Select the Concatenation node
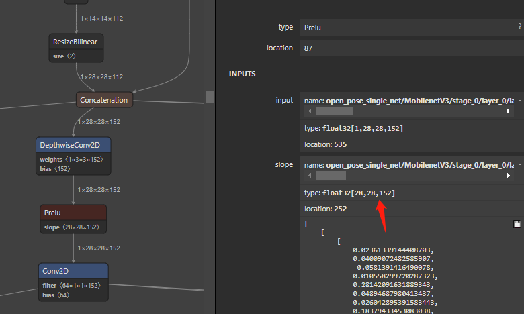Screen dimensions: 524x314 pyautogui.click(x=104, y=100)
